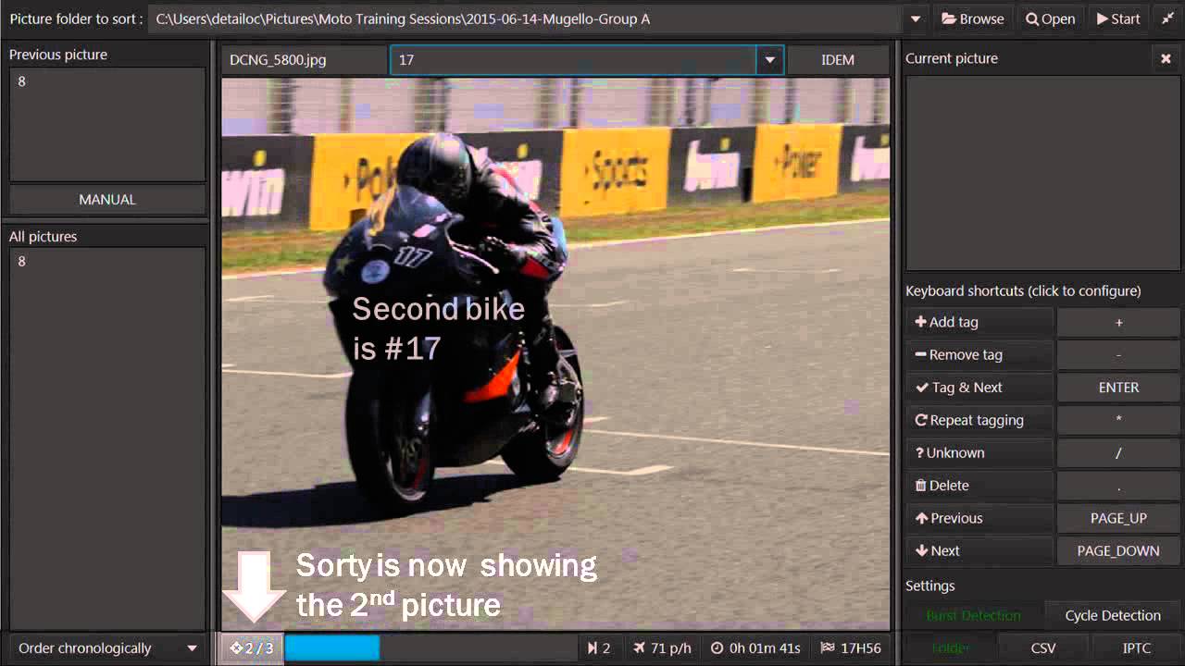
Task: Toggle the IPTC output setting
Action: (1137, 648)
